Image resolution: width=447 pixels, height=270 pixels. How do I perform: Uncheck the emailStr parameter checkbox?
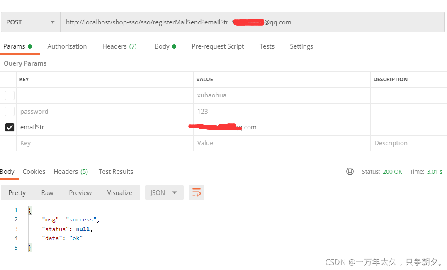pyautogui.click(x=10, y=127)
